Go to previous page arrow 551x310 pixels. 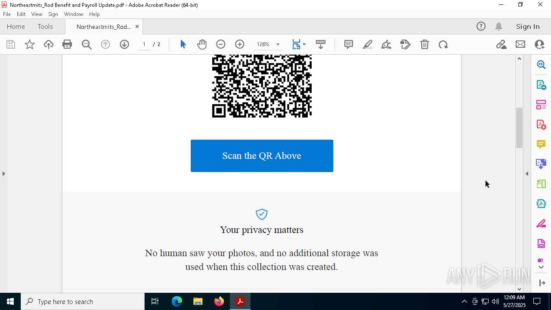click(105, 44)
